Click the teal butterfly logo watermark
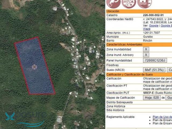The width and height of the screenshot is (172, 129). tap(10, 116)
